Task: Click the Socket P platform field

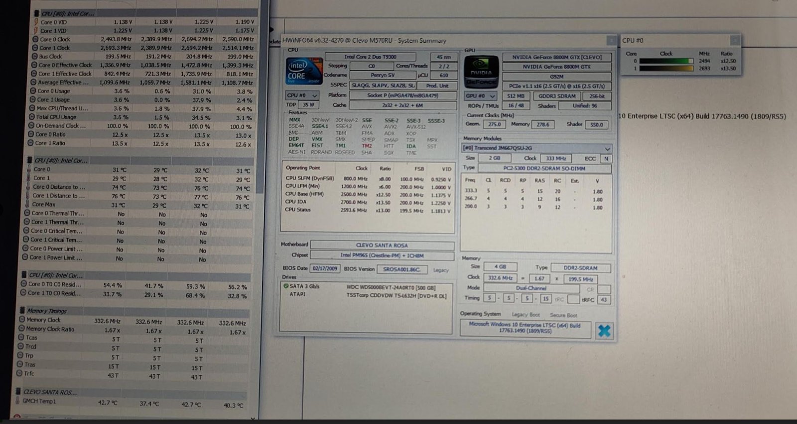Action: point(402,95)
